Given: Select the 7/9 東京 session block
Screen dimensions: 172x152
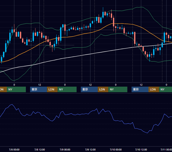Looking at the screenshot, I should [89, 89].
